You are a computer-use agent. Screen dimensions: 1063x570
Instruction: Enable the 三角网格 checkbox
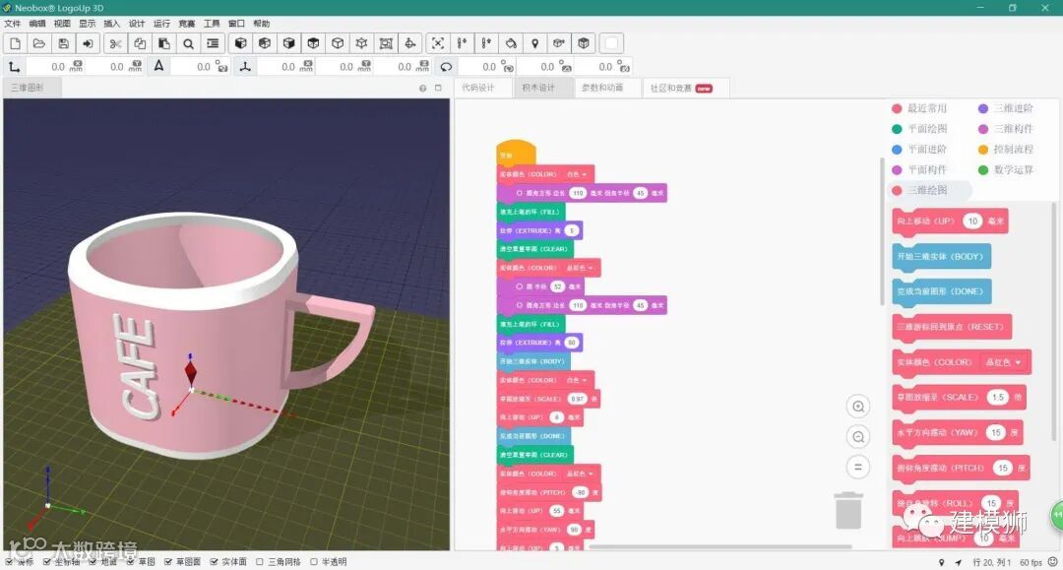[x=260, y=562]
